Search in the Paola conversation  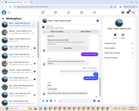pyautogui.click(x=123, y=35)
